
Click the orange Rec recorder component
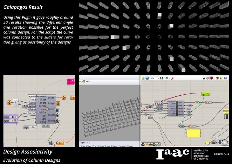click(x=59, y=143)
